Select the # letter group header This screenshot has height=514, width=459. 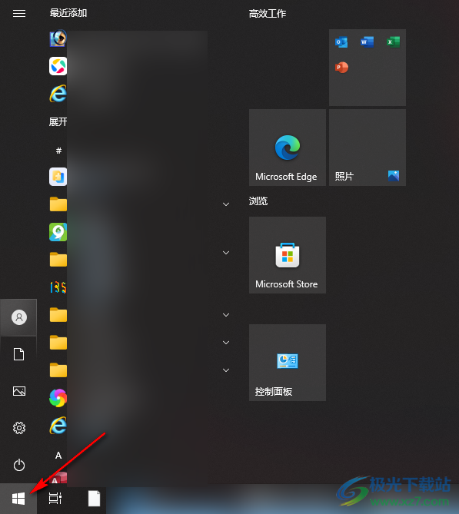click(58, 151)
